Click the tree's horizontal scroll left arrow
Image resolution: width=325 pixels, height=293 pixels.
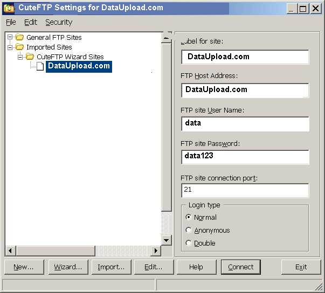click(x=10, y=251)
